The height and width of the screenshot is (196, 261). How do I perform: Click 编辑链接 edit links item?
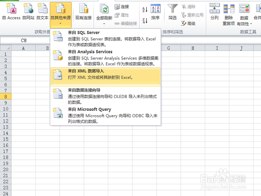[x=126, y=24]
